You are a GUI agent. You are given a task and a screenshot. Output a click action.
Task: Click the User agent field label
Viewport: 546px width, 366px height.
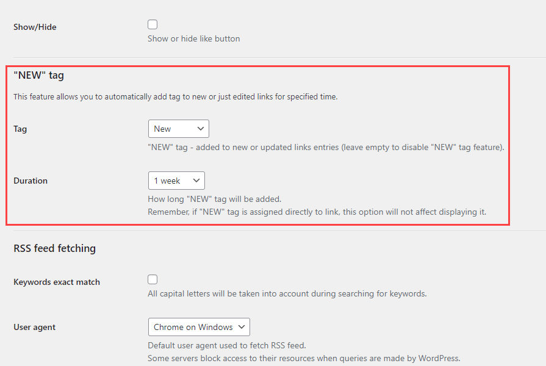tap(34, 328)
